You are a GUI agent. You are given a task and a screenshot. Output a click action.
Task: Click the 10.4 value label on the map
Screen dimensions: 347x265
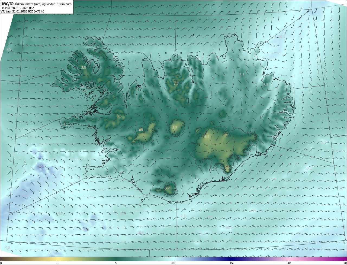tap(229, 228)
